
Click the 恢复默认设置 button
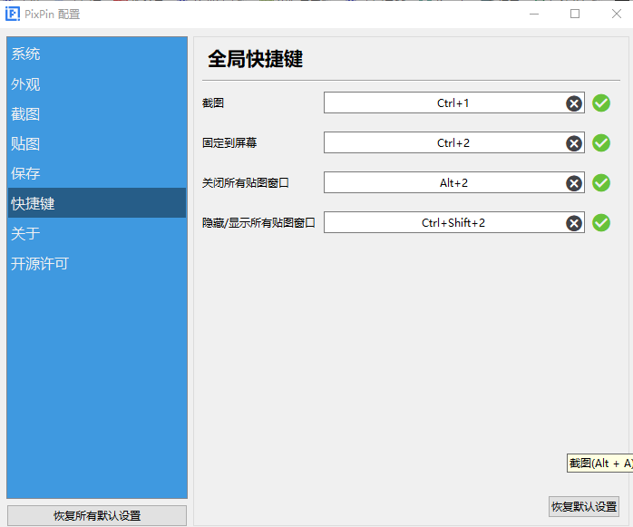584,506
